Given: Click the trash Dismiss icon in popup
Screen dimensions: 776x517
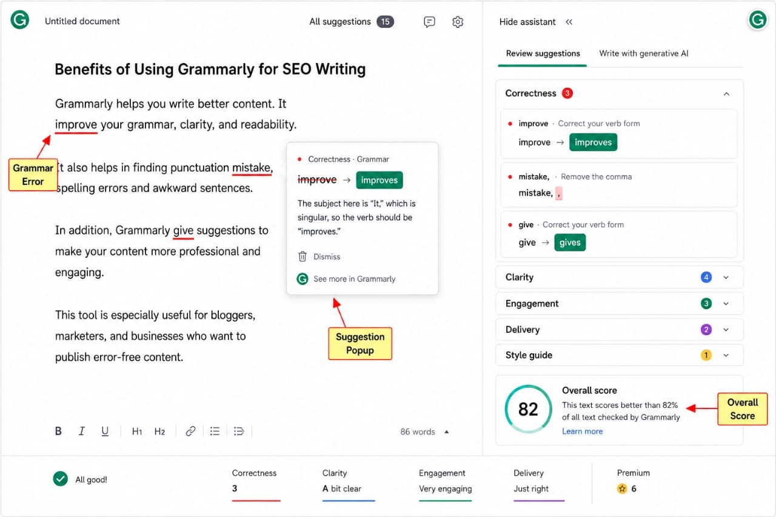Looking at the screenshot, I should pos(303,256).
